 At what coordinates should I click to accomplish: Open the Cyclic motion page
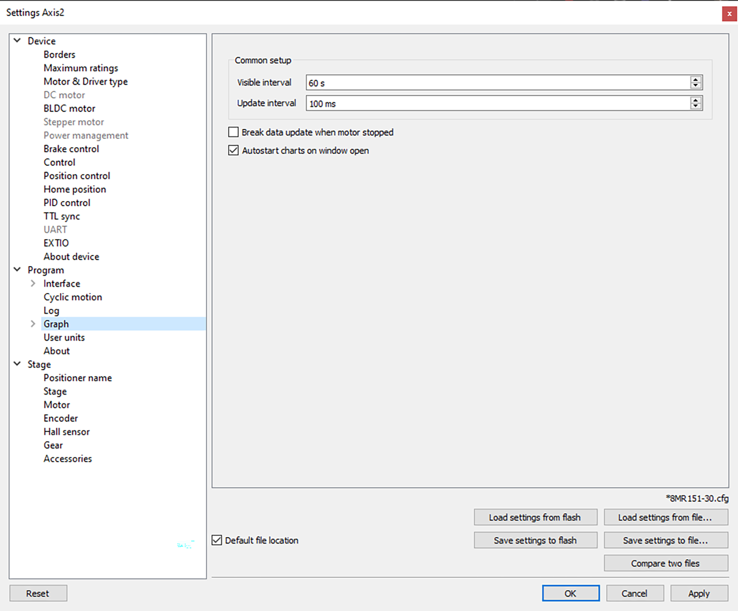(73, 297)
